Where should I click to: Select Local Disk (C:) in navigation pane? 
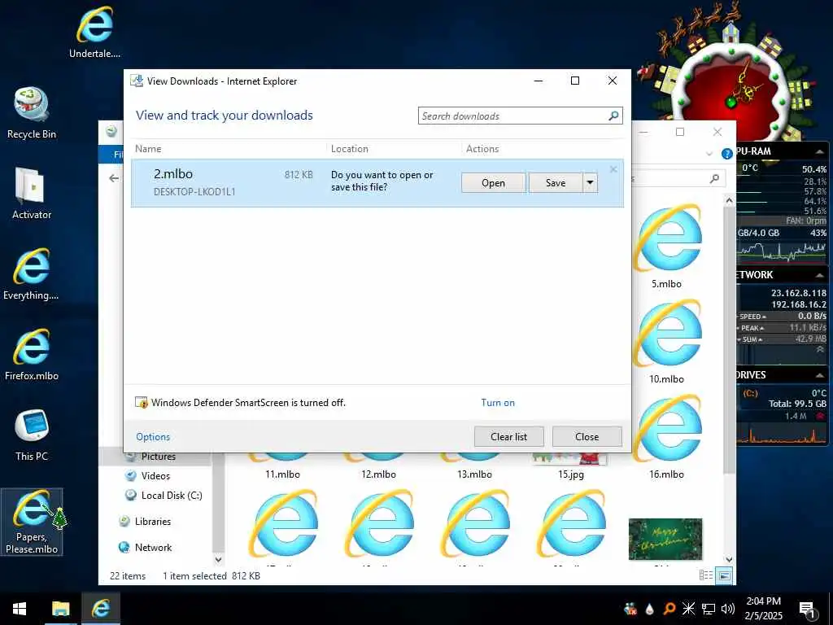click(172, 496)
